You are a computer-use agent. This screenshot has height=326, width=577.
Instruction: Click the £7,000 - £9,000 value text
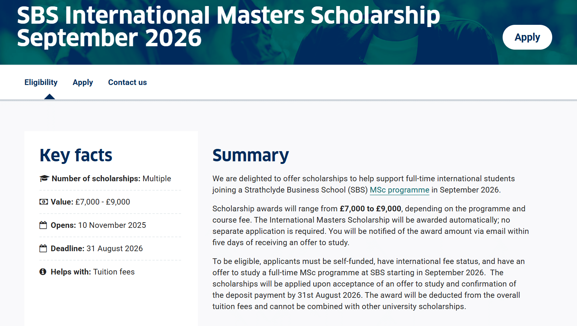tap(103, 202)
